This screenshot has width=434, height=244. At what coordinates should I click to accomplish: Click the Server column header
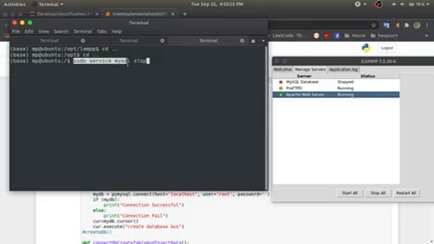[304, 76]
